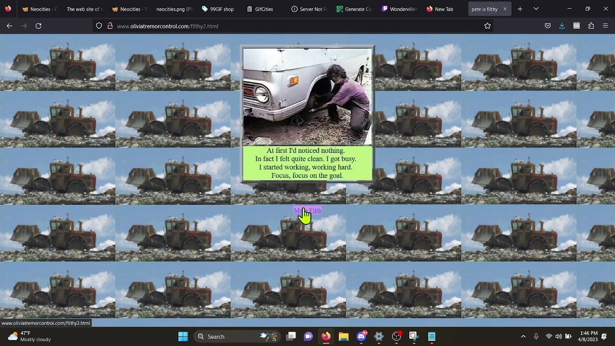Image resolution: width=615 pixels, height=346 pixels.
Task: Click the battery status icon
Action: click(x=568, y=336)
